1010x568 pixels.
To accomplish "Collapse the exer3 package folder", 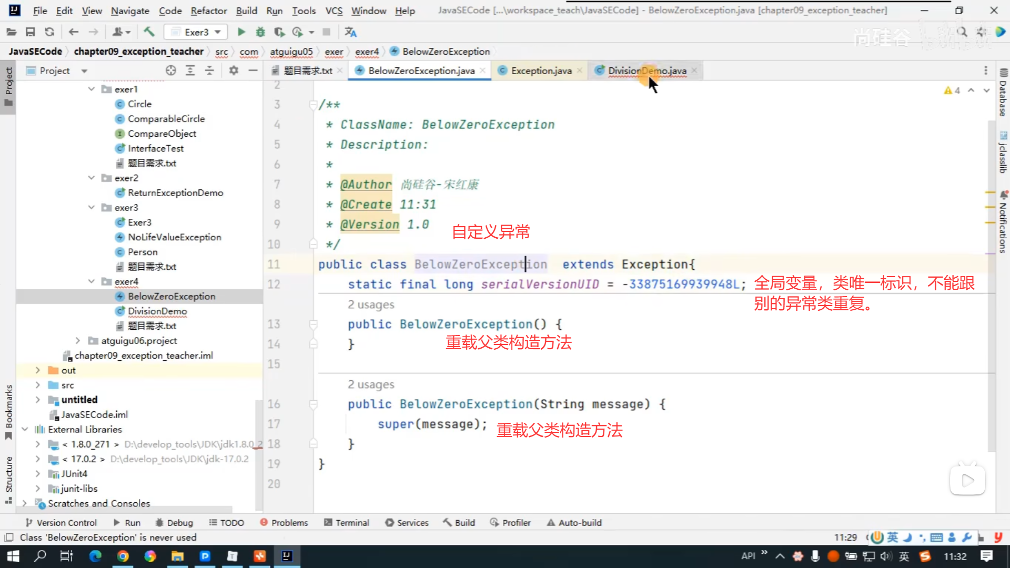I will click(x=92, y=207).
